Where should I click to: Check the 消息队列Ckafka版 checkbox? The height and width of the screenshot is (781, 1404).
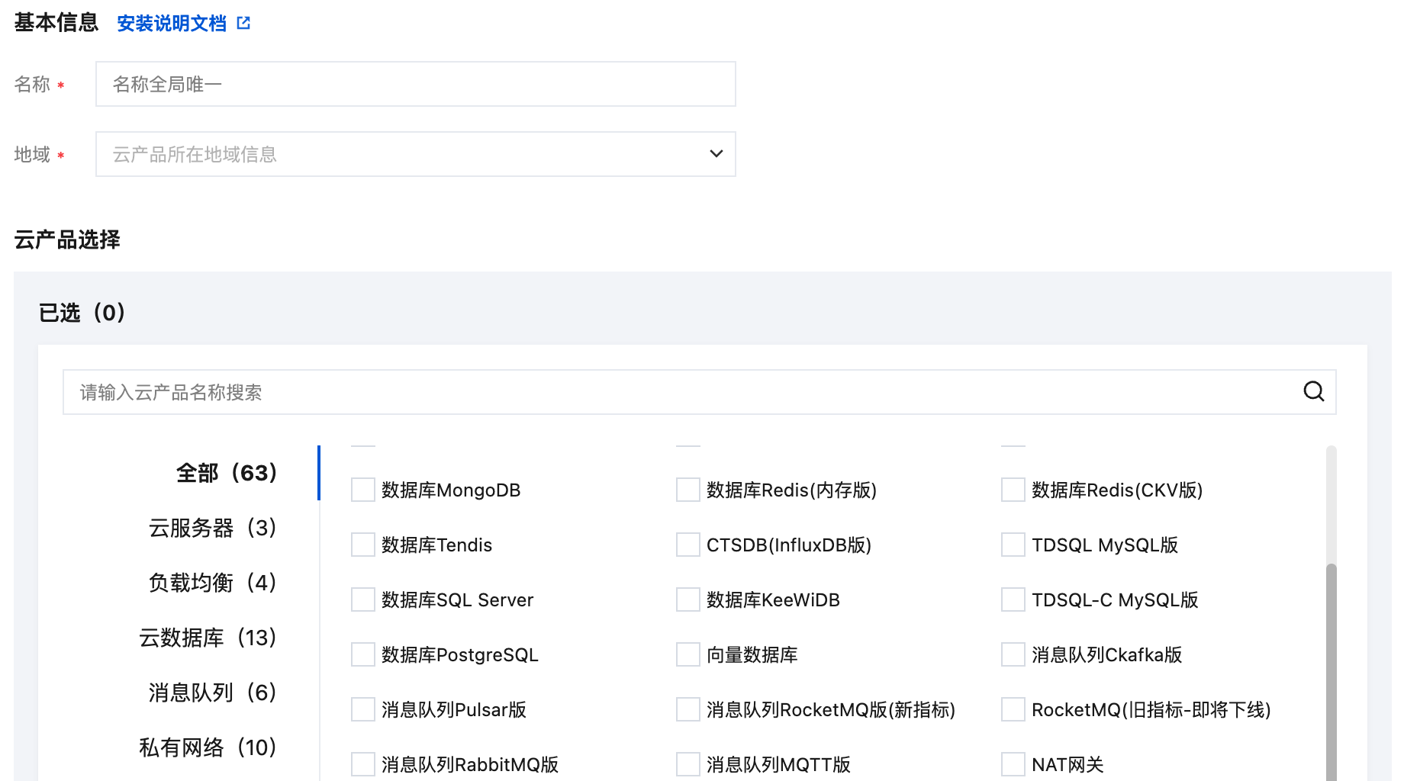point(1013,654)
